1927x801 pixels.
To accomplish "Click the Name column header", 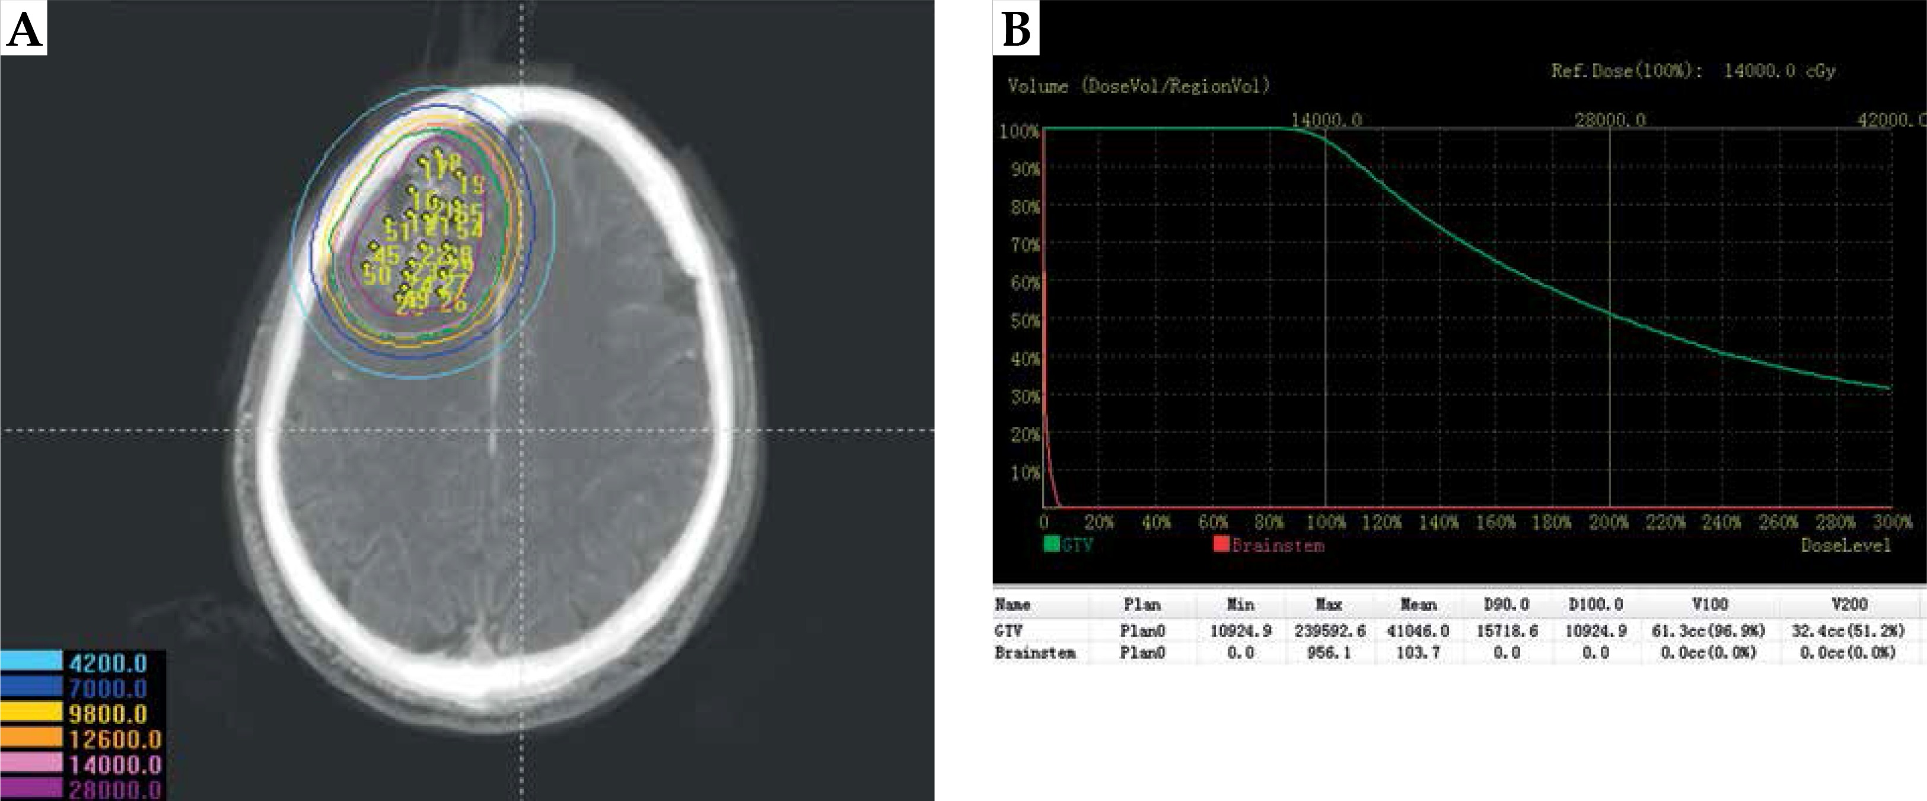I will click(1012, 604).
